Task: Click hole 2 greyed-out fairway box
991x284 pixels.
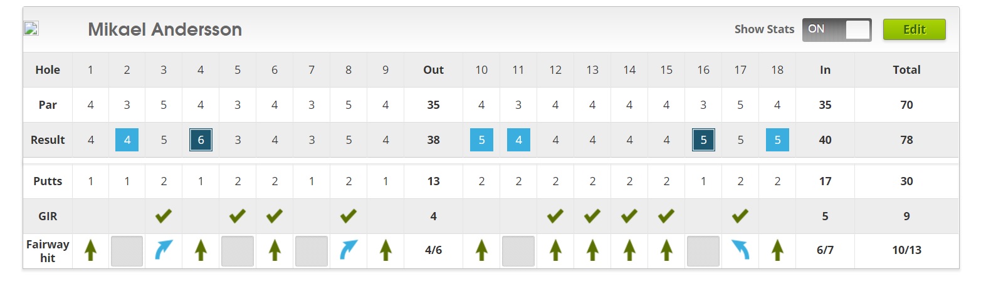Action: click(127, 251)
